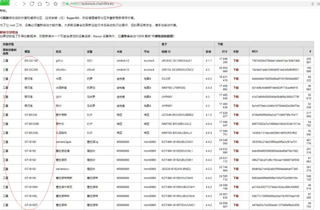320x210 pixels.
Task: Download the GT-I9190 root package
Action: coord(236,142)
